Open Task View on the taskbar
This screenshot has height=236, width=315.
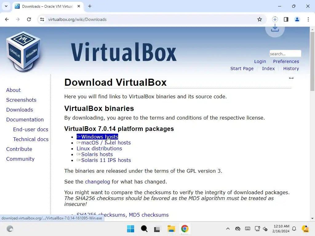point(157,229)
